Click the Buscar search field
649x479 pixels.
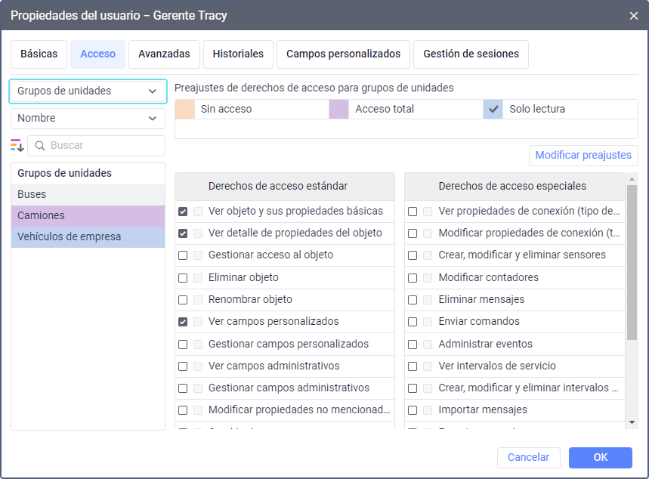click(103, 145)
